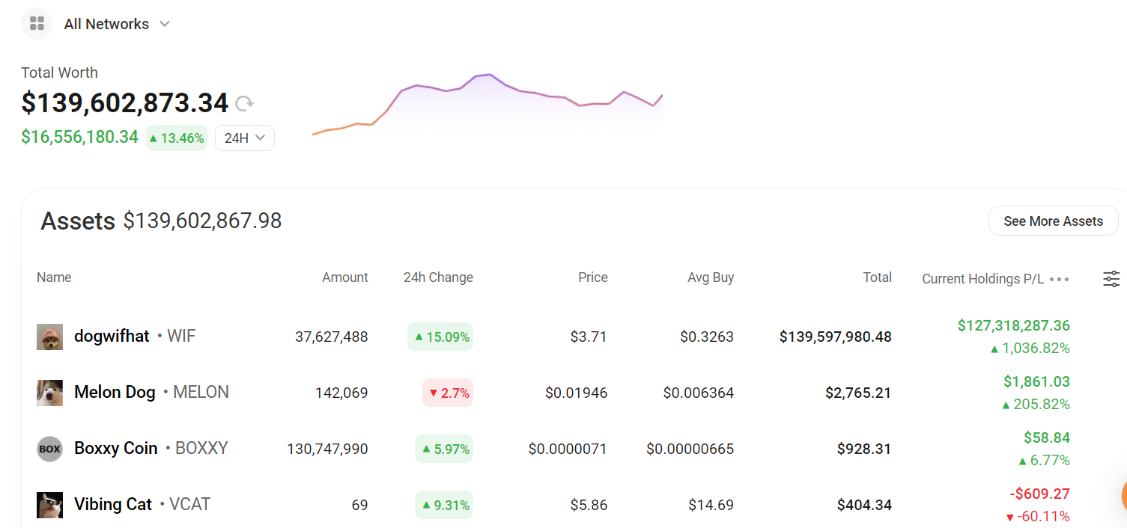Click the All Networks grid icon

tap(37, 24)
